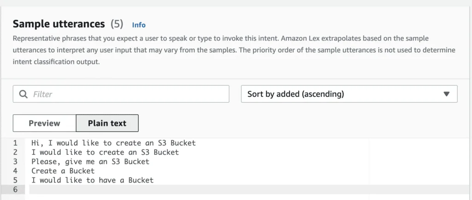Focus the Filter search field

tap(121, 94)
